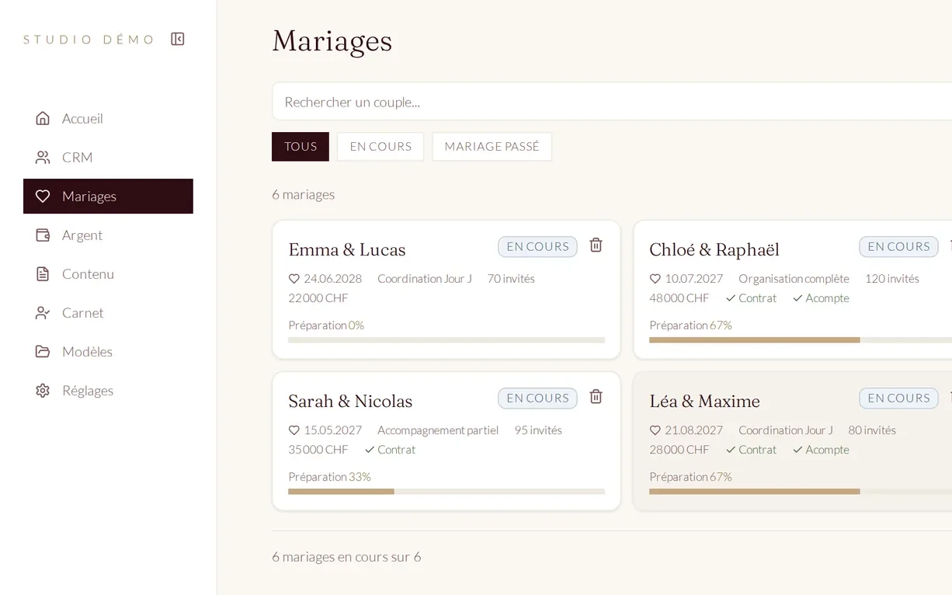
Task: Select the TOUS filter
Action: click(301, 146)
